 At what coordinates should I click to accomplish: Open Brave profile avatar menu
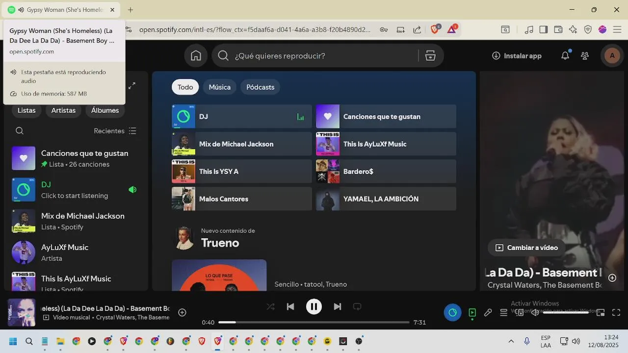click(602, 29)
